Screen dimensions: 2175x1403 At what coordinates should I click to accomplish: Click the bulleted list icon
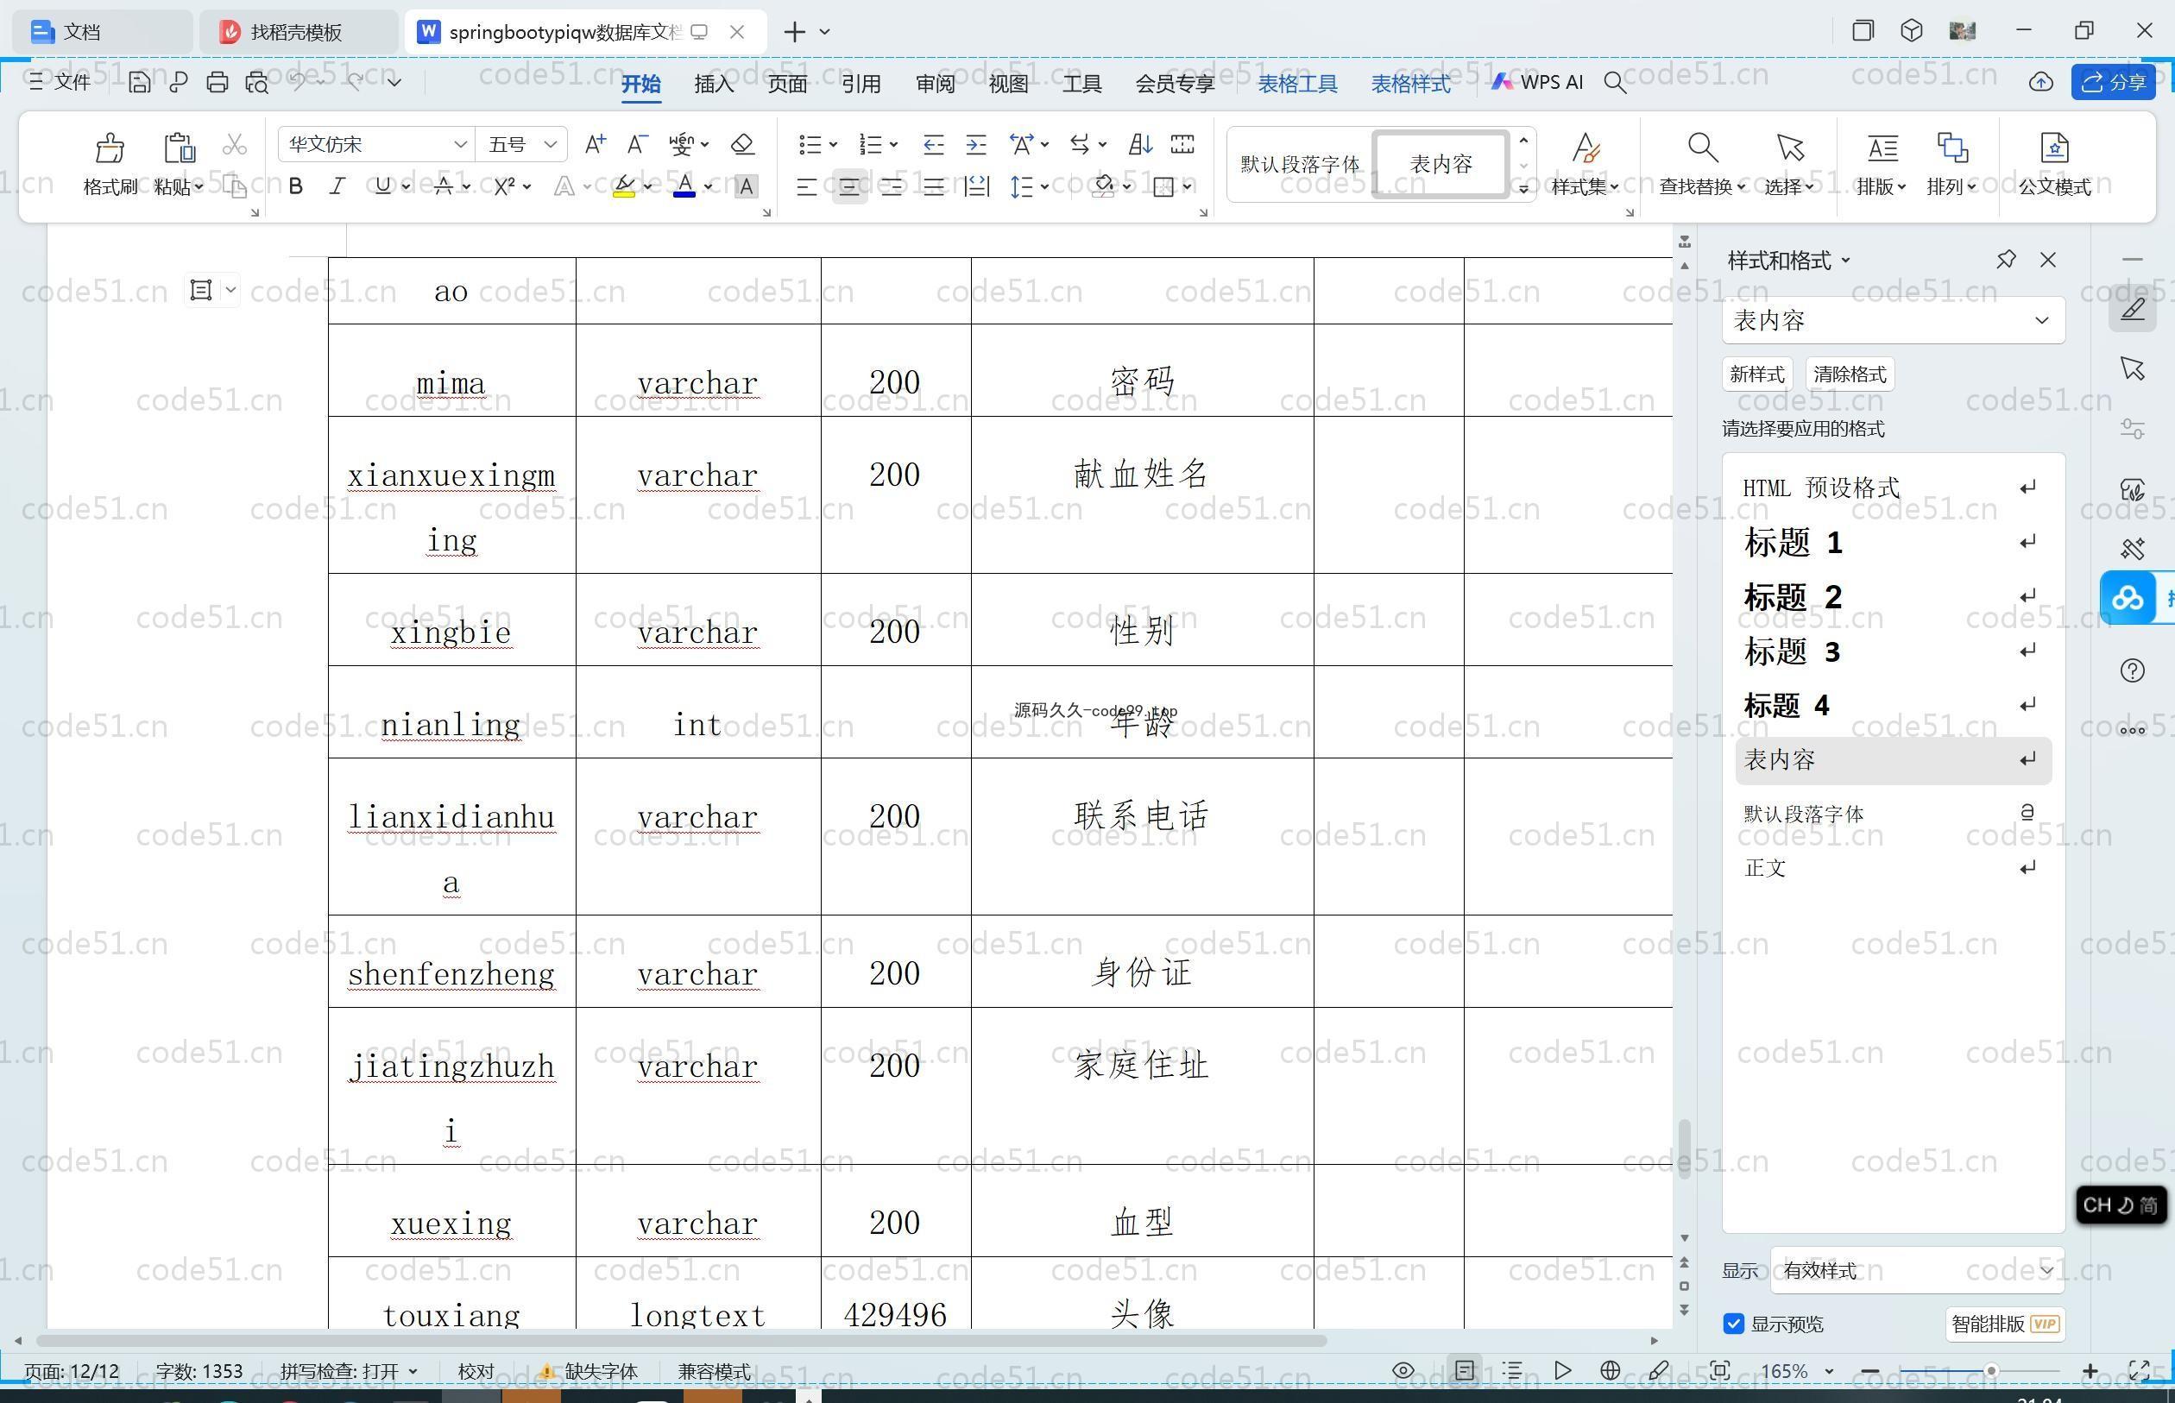pyautogui.click(x=809, y=144)
